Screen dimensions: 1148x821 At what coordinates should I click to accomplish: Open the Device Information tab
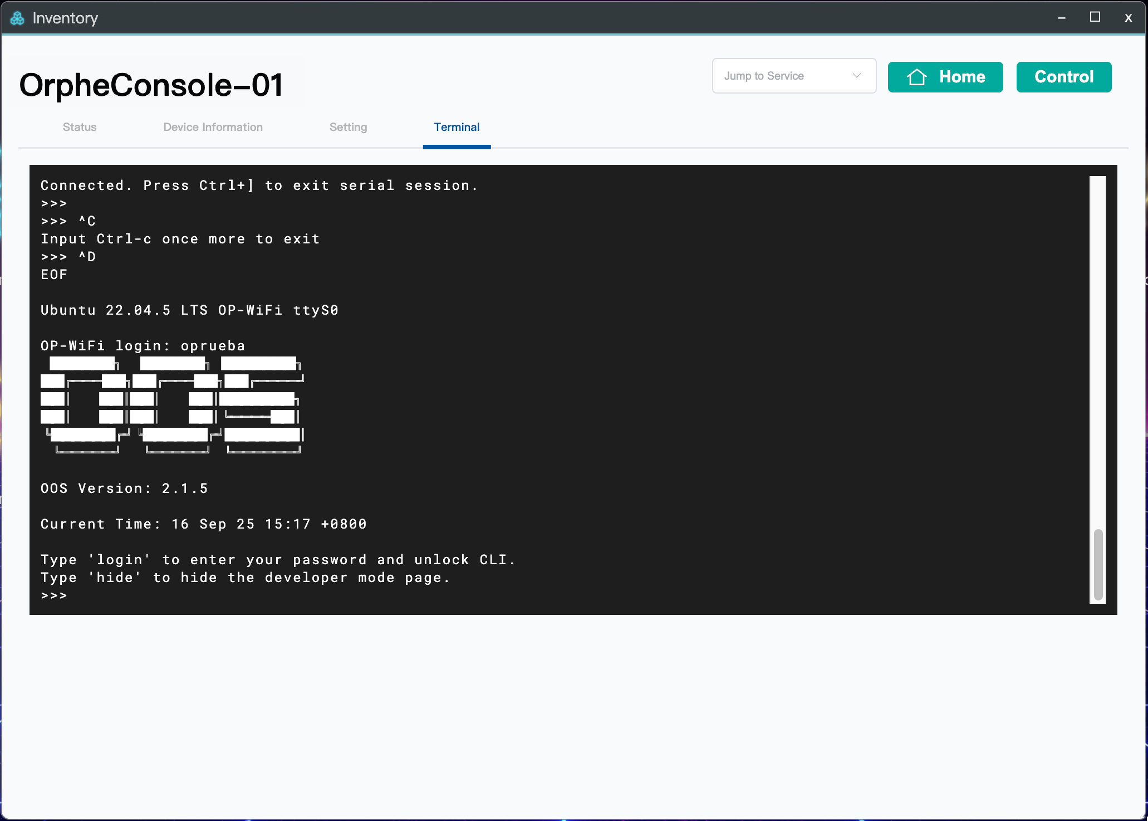point(213,127)
